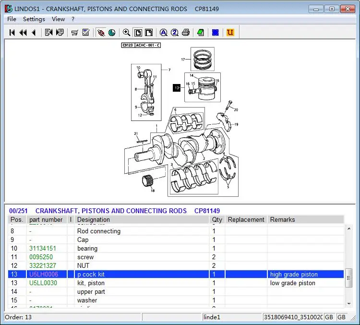Viewport: 360px width, 325px height.
Task: Click the linde1 status bar field
Action: click(232, 317)
